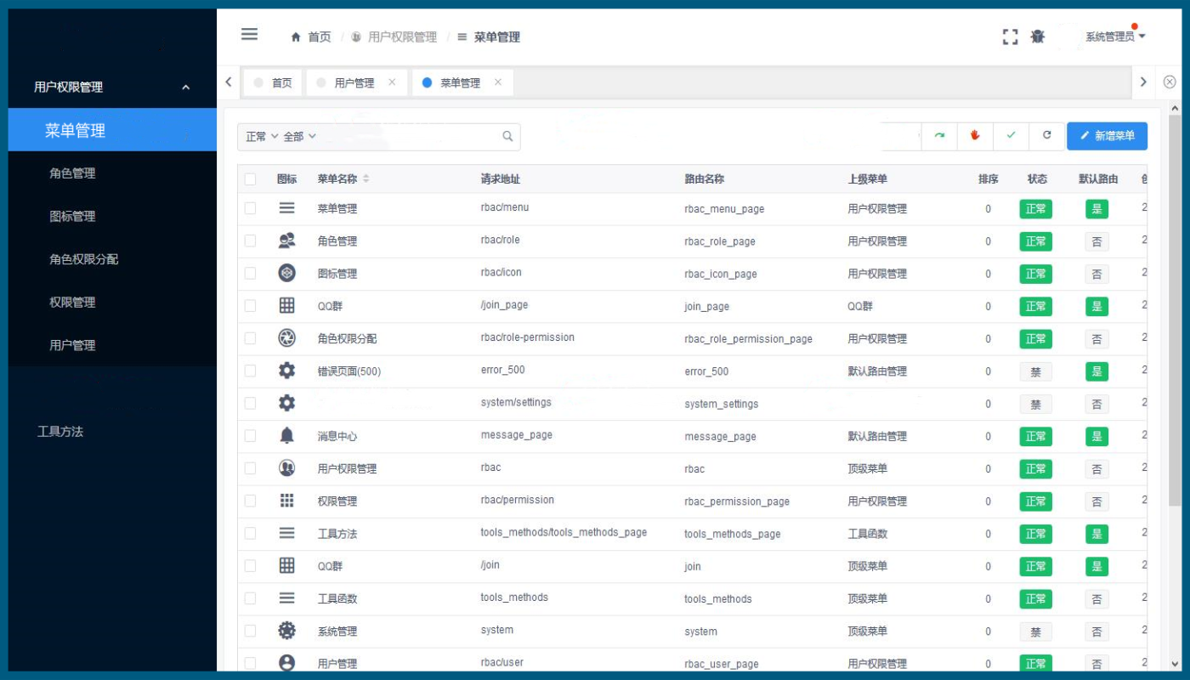Close all tabs with circled X icon
The width and height of the screenshot is (1190, 680).
point(1170,82)
